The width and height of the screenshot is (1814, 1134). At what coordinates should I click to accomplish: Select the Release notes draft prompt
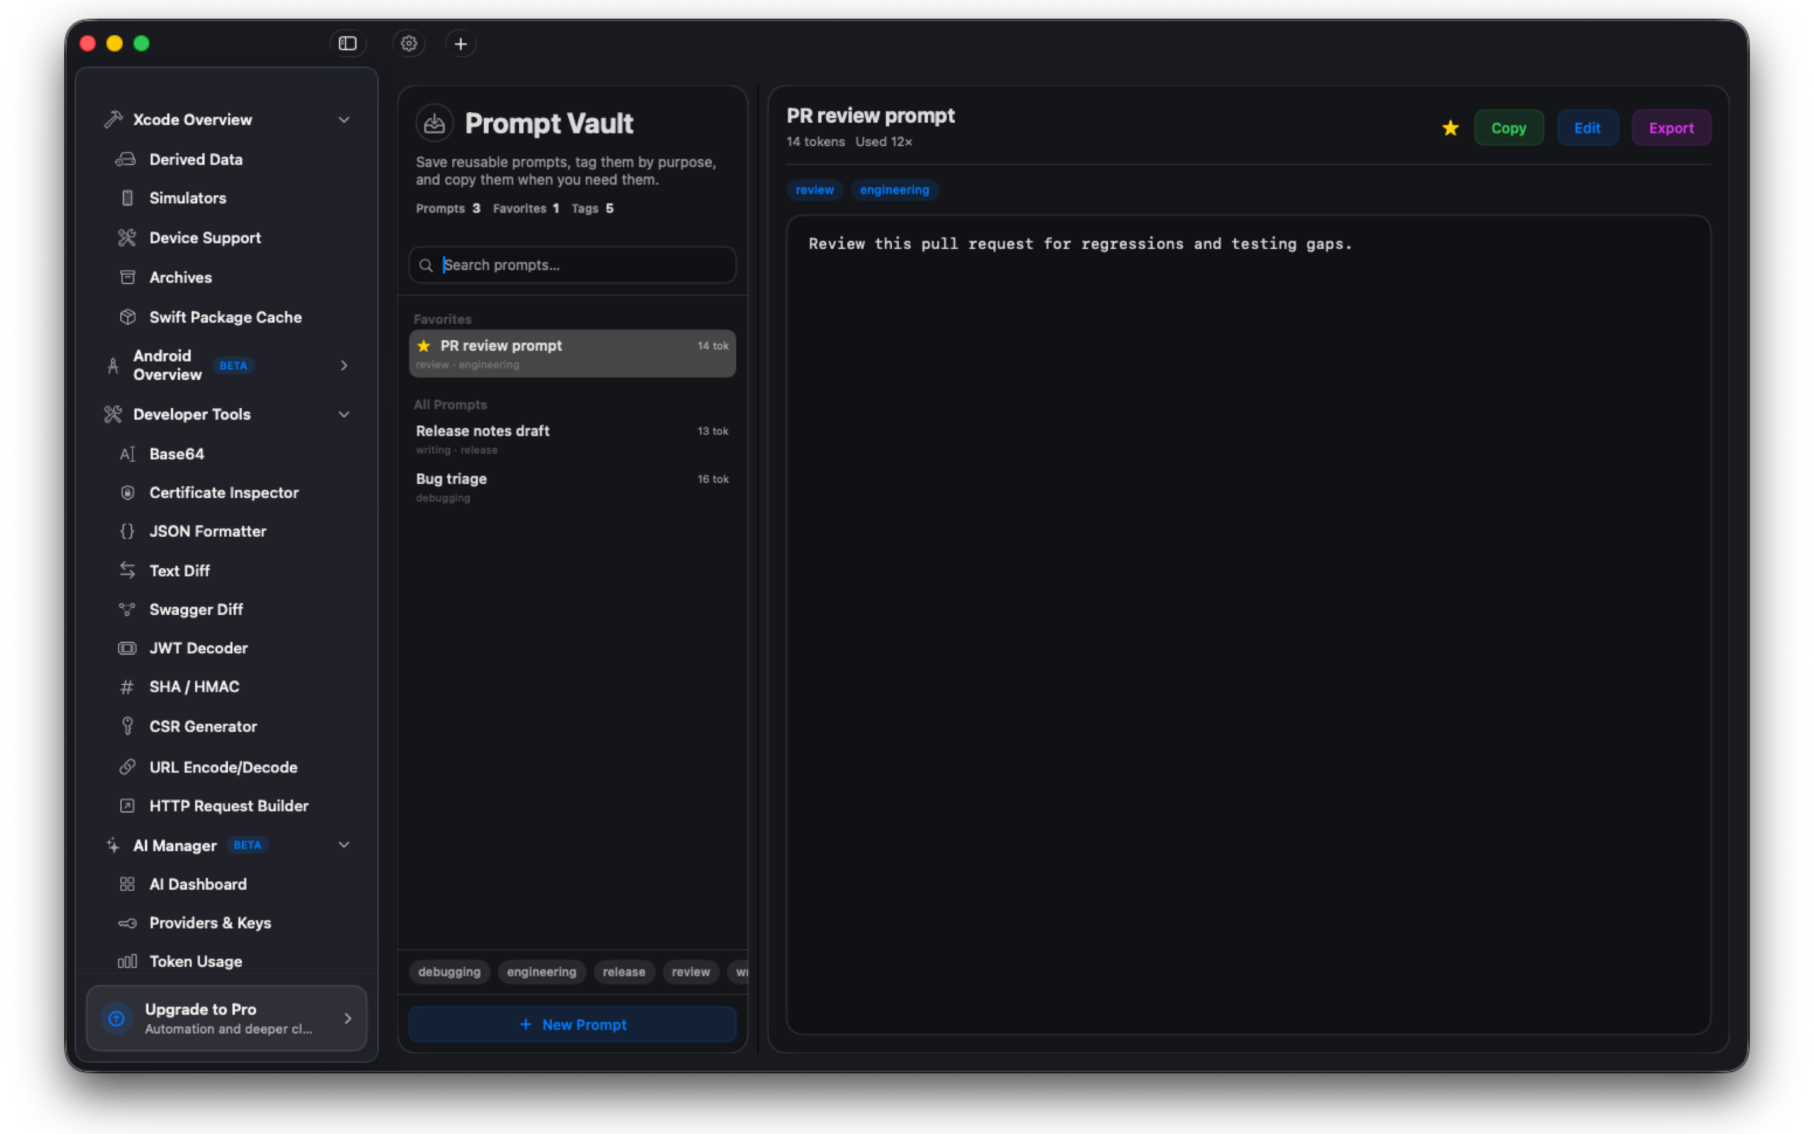coord(573,440)
